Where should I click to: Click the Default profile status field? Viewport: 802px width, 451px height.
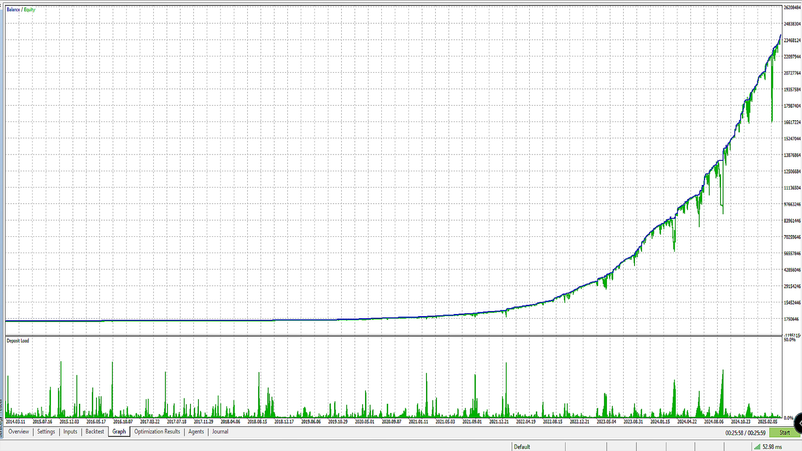click(x=522, y=447)
